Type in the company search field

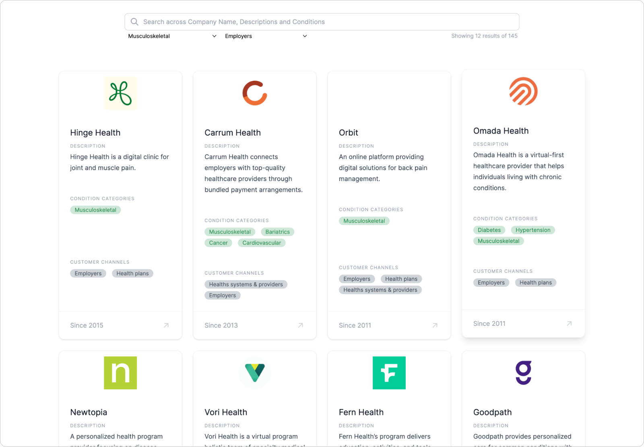pyautogui.click(x=322, y=22)
